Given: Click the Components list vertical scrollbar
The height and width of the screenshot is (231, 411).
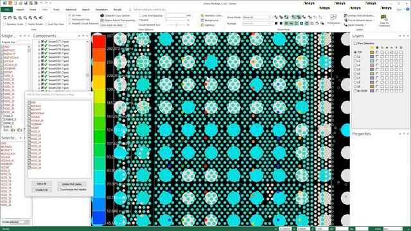Looking at the screenshot, I should click(87, 65).
